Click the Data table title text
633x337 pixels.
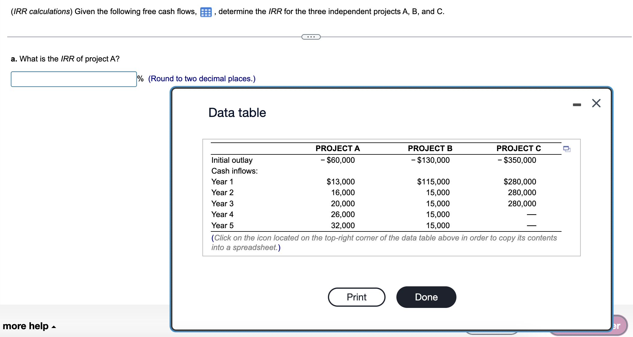coord(237,112)
